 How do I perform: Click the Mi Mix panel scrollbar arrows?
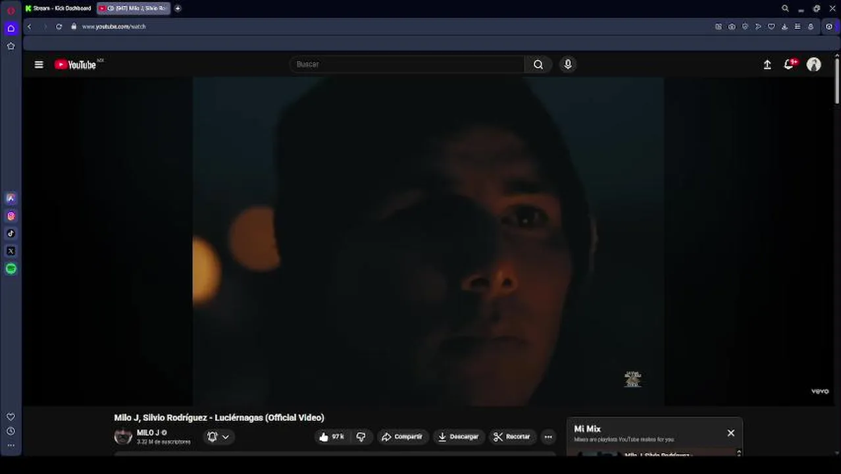pyautogui.click(x=738, y=453)
